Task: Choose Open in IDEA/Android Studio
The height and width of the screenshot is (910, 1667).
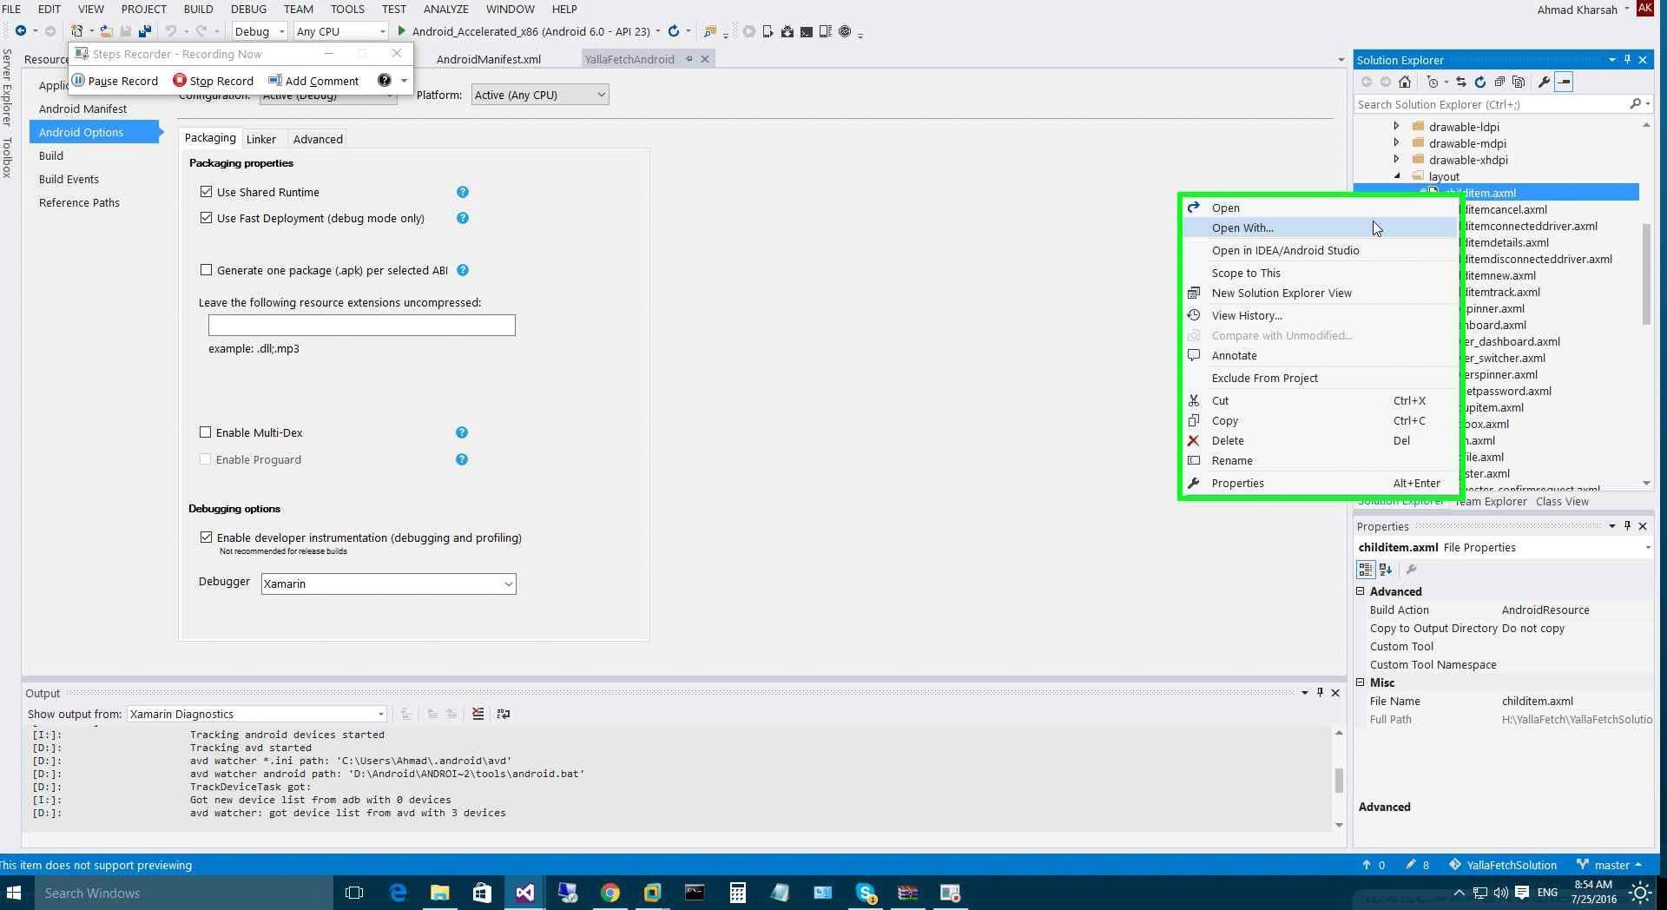Action: [1320, 250]
